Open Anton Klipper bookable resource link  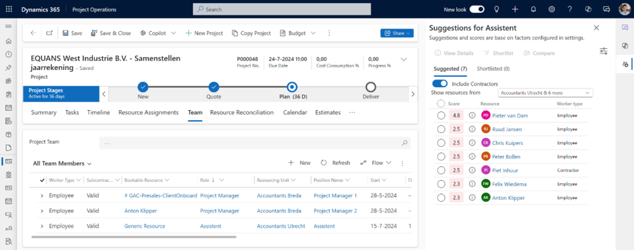[x=141, y=211]
